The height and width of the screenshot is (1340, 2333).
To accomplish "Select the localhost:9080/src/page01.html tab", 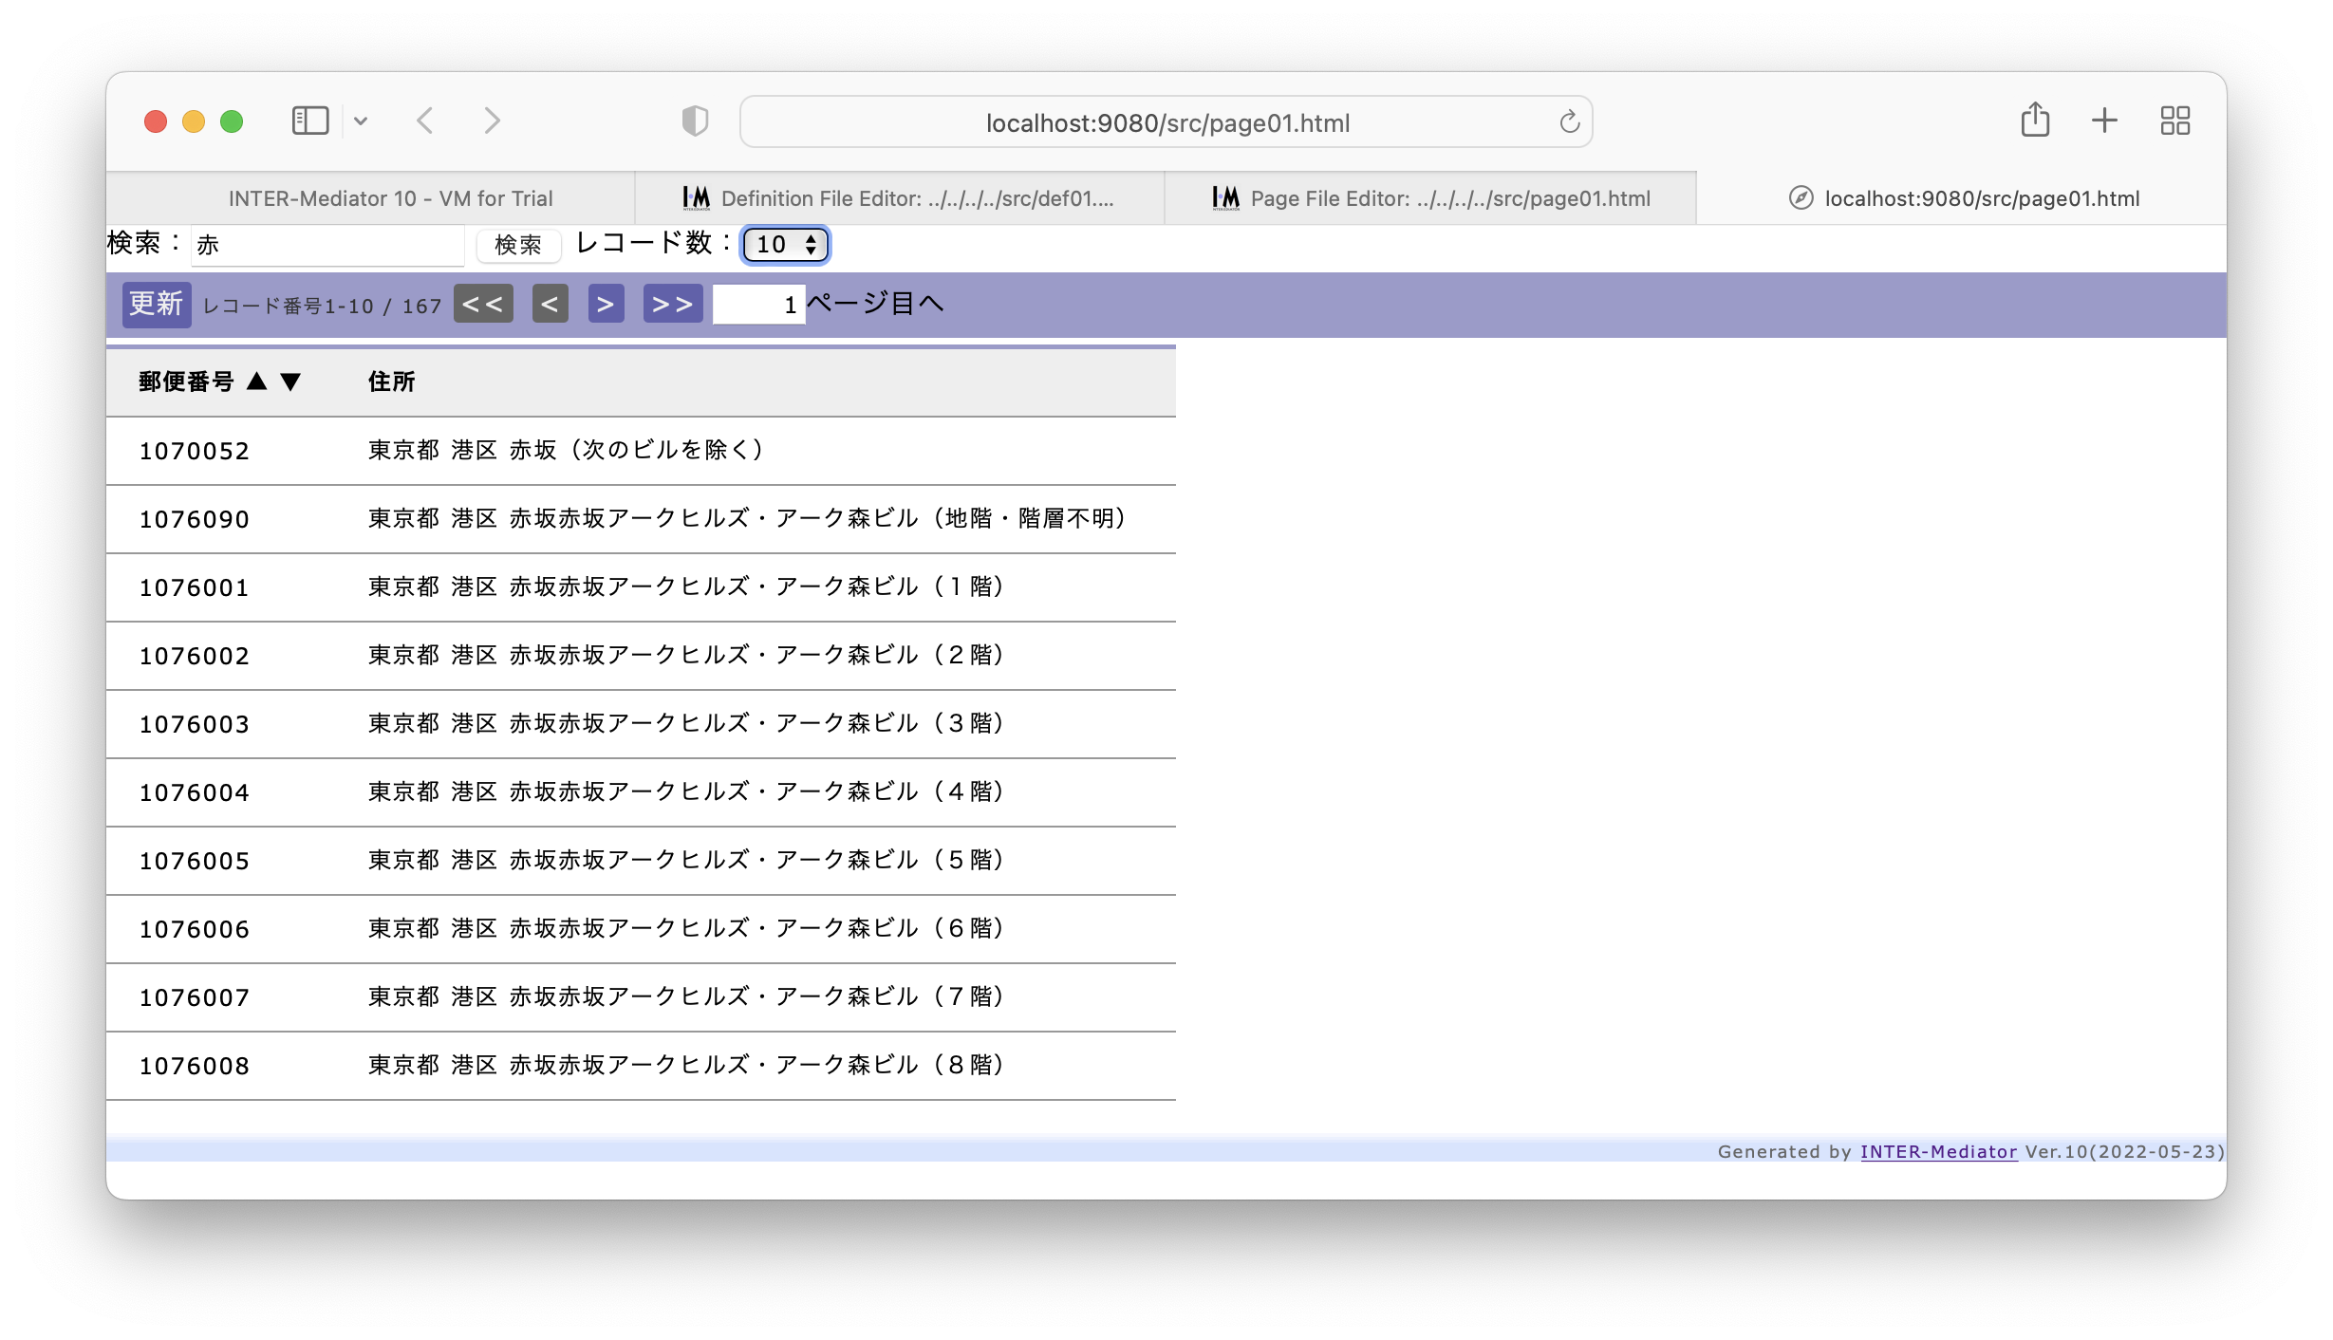I will click(1962, 198).
